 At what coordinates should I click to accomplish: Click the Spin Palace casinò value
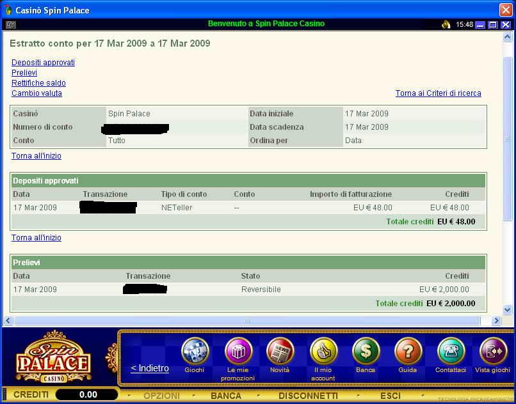coord(129,113)
